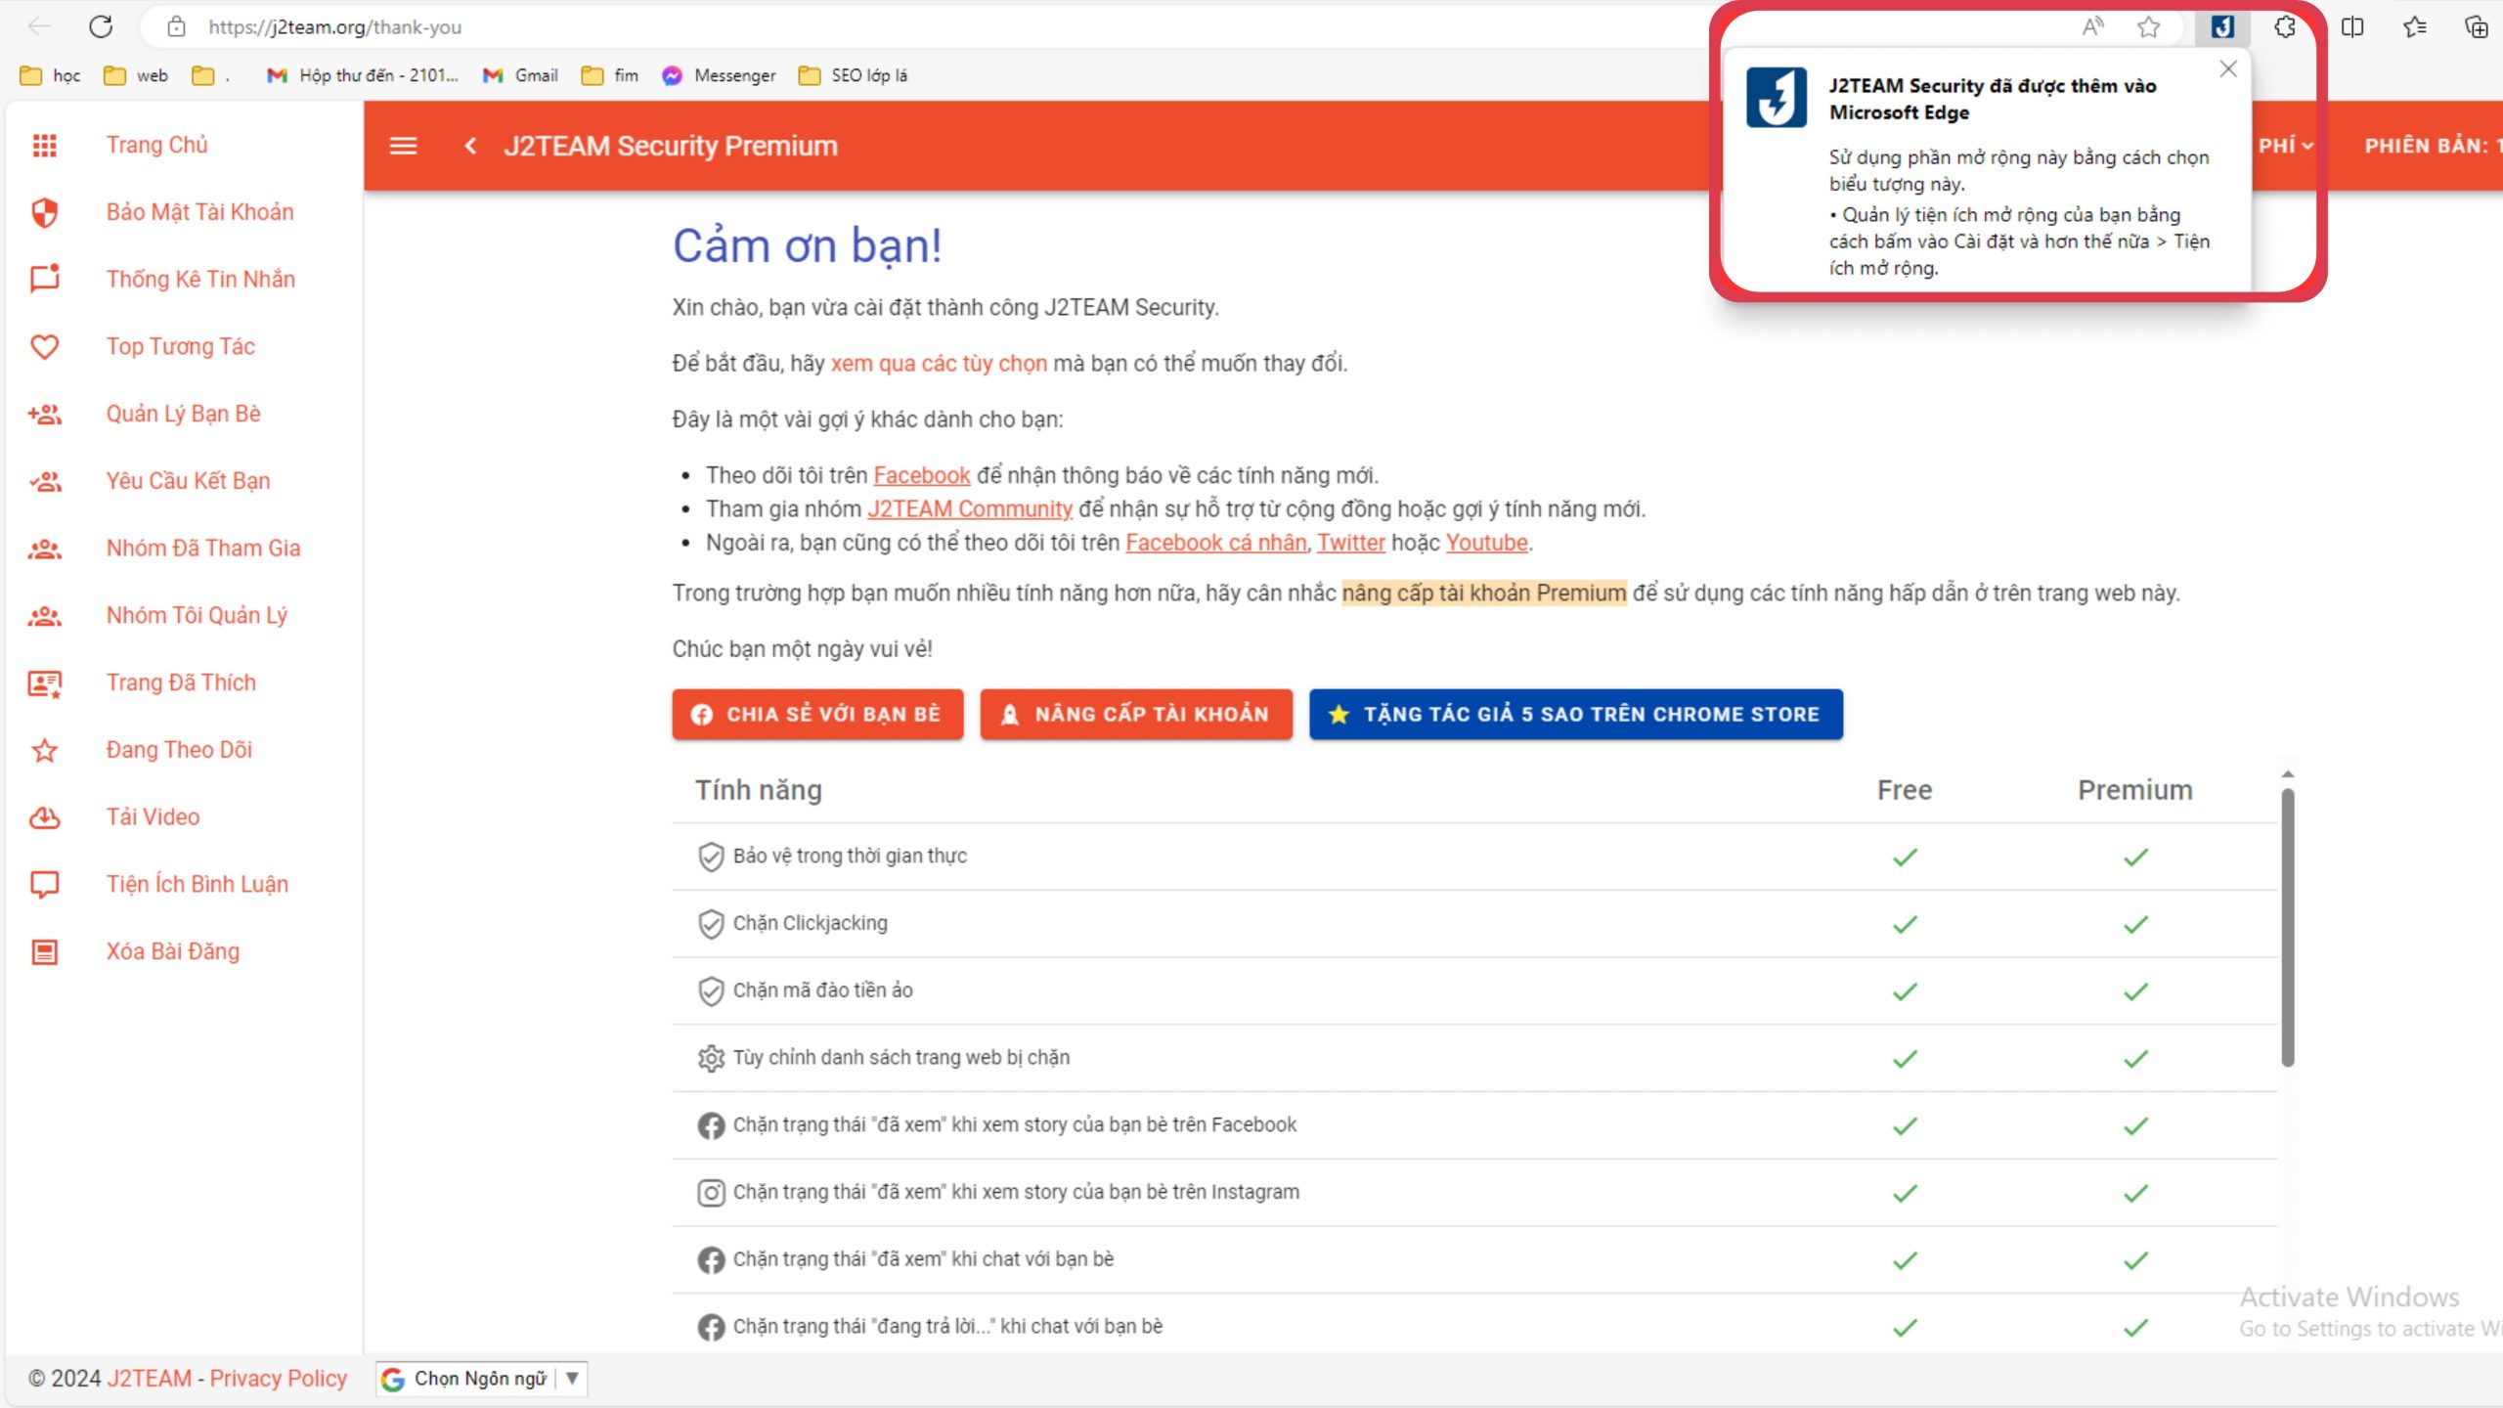Viewport: 2503px width, 1408px height.
Task: Click the Top Tương Tác heart icon
Action: coord(45,346)
